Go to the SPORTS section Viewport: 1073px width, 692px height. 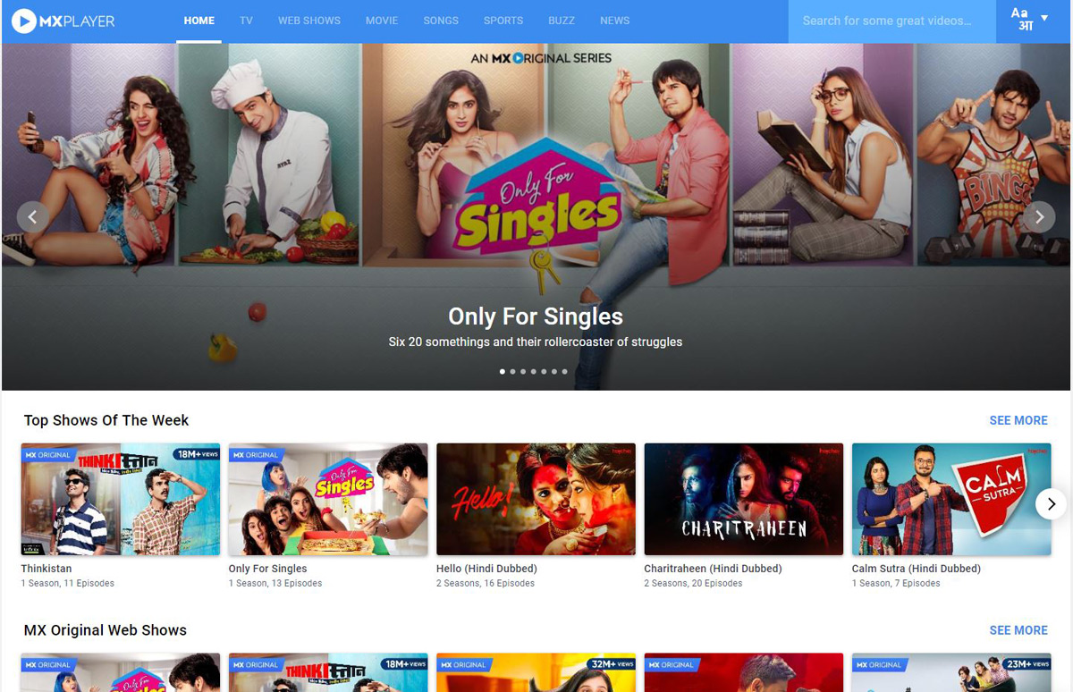503,21
